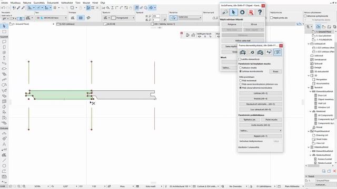
Task: Select the Arrow tool in the left toolbox
Action: point(4,26)
